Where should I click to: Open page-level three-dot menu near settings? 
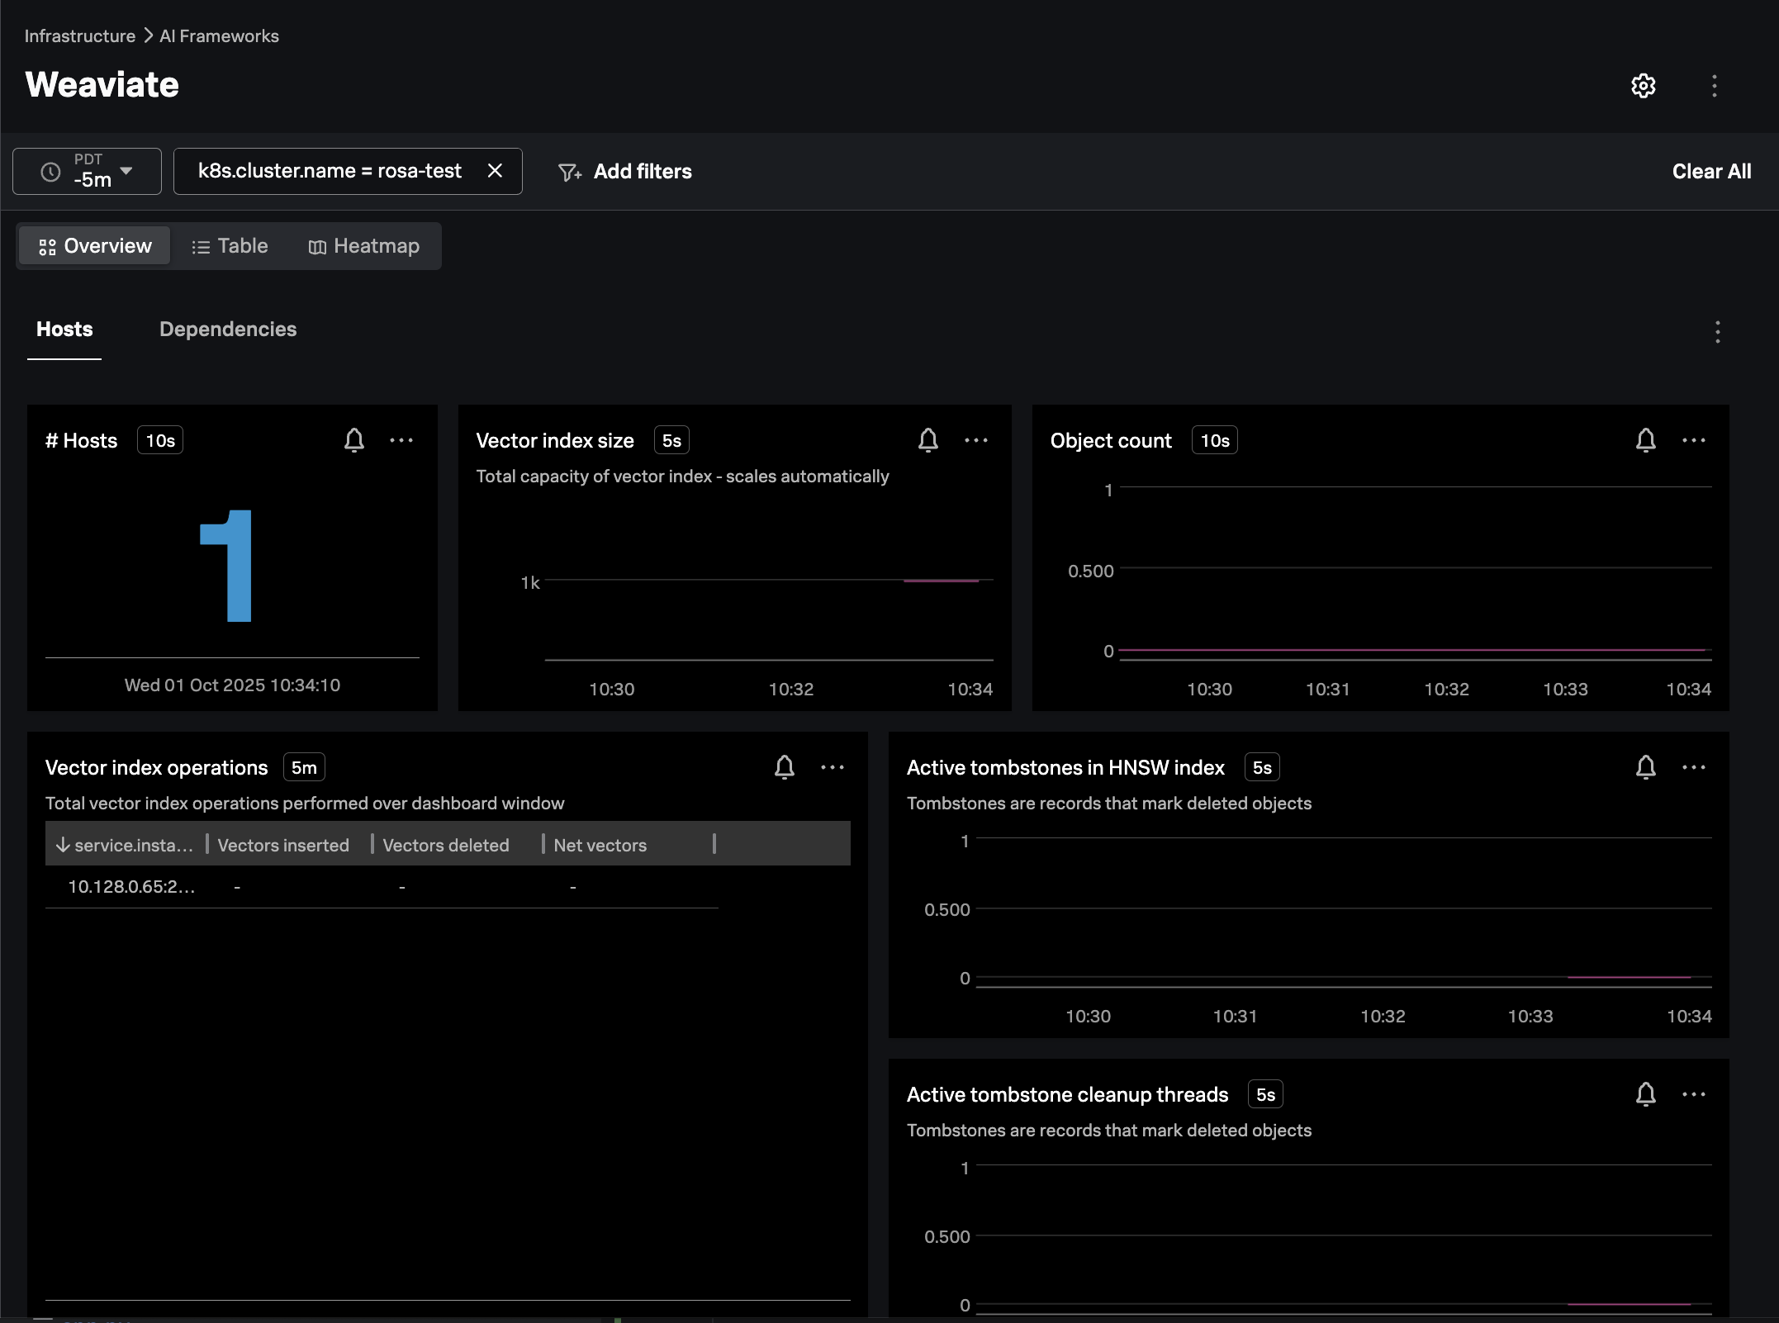1714,86
